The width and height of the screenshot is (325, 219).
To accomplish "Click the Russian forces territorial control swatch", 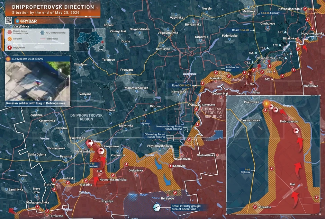I will tap(10, 32).
